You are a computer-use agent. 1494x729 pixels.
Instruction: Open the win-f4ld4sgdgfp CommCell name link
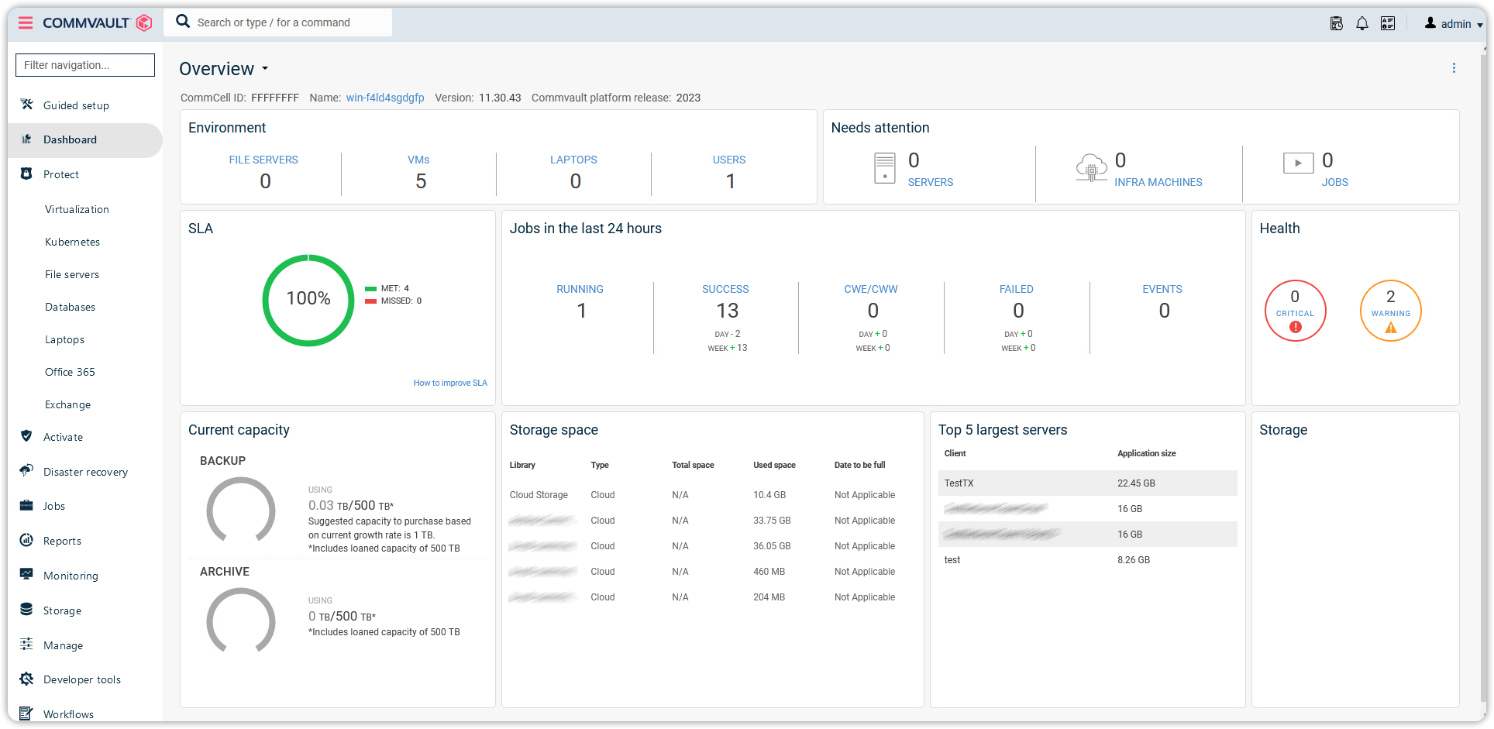385,98
